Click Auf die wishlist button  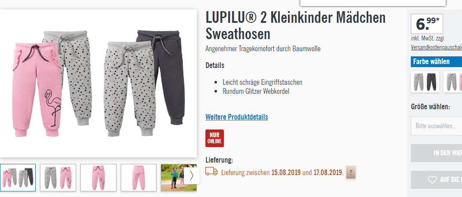click(x=436, y=180)
